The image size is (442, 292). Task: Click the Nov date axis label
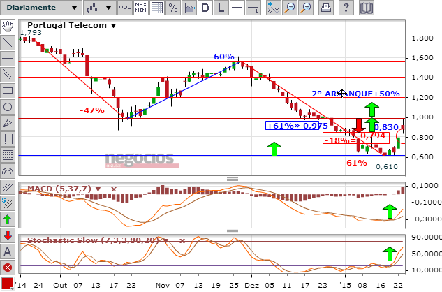point(163,285)
